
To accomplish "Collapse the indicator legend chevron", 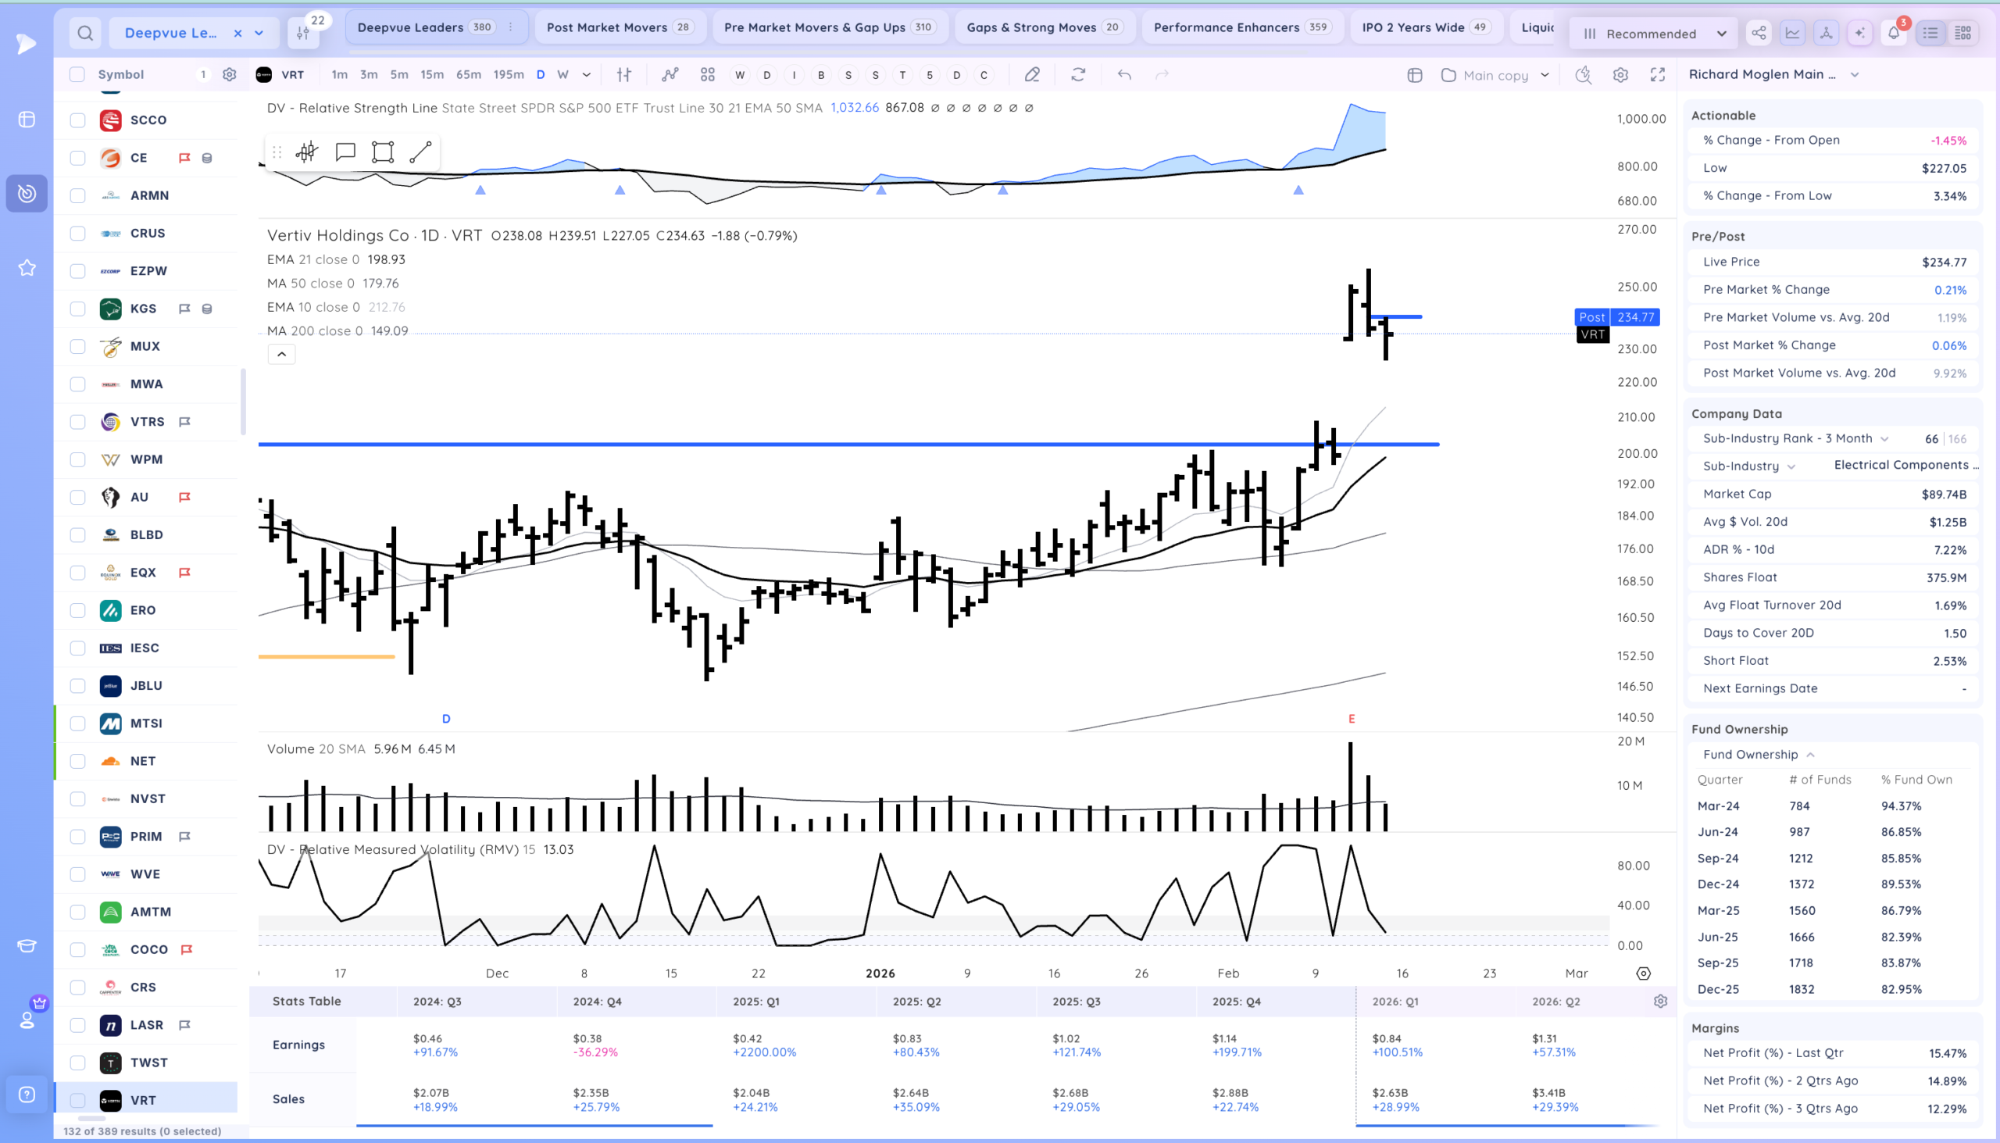I will 282,354.
